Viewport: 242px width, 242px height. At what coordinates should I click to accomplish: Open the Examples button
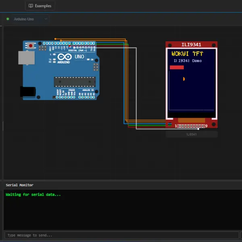coord(40,6)
